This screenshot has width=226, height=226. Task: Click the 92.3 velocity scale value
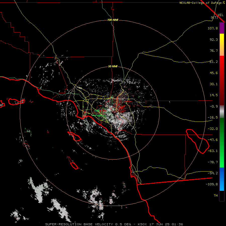pos(214,39)
